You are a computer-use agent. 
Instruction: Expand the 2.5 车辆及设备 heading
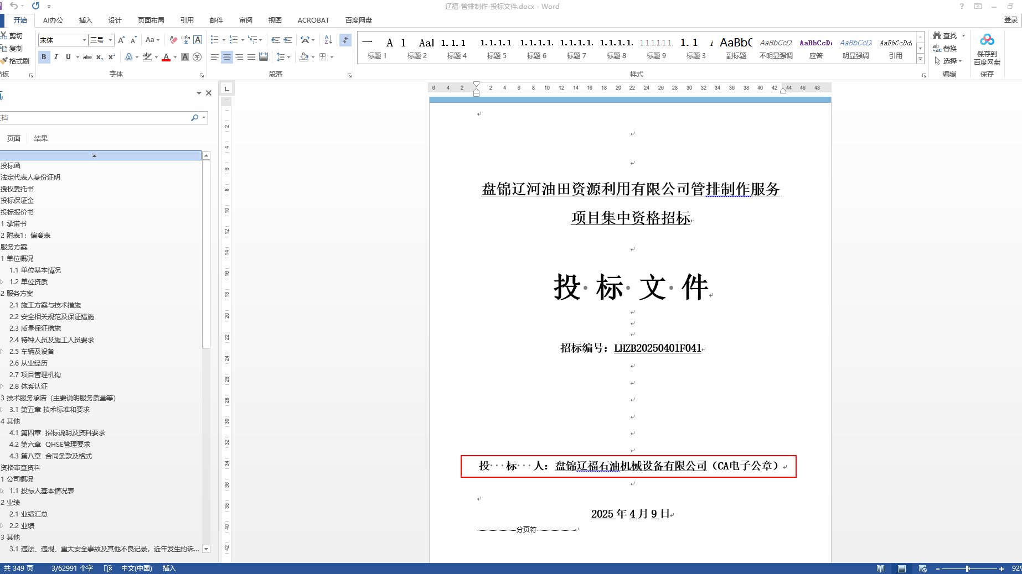coord(2,352)
